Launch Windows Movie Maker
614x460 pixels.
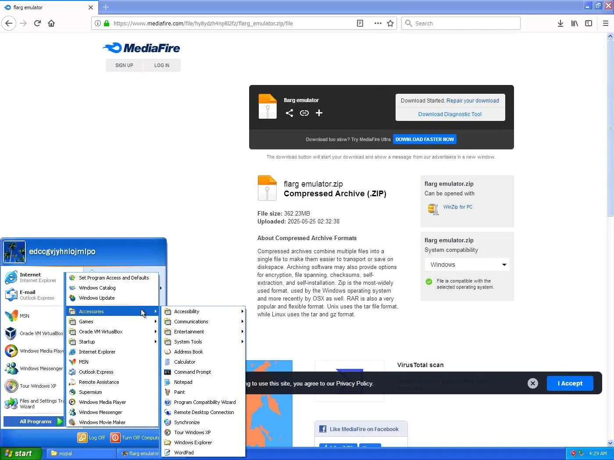[112, 422]
